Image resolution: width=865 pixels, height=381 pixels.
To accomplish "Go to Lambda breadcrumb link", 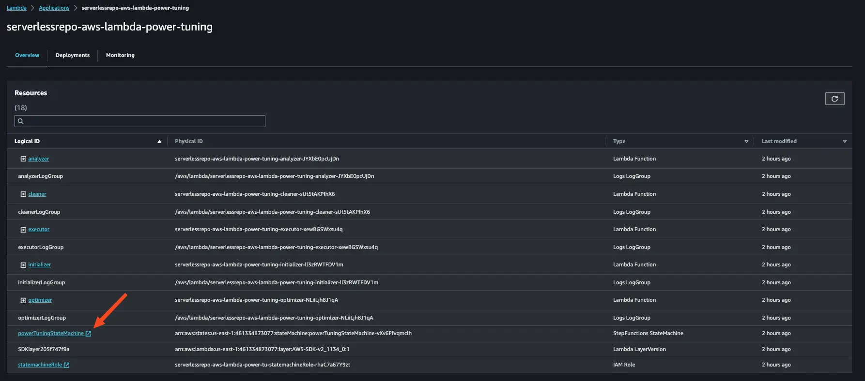I will point(16,8).
